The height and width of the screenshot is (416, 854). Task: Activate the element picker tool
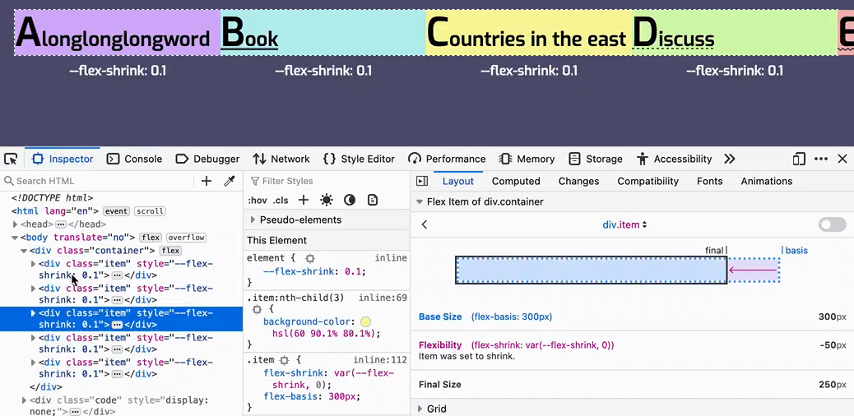11,159
